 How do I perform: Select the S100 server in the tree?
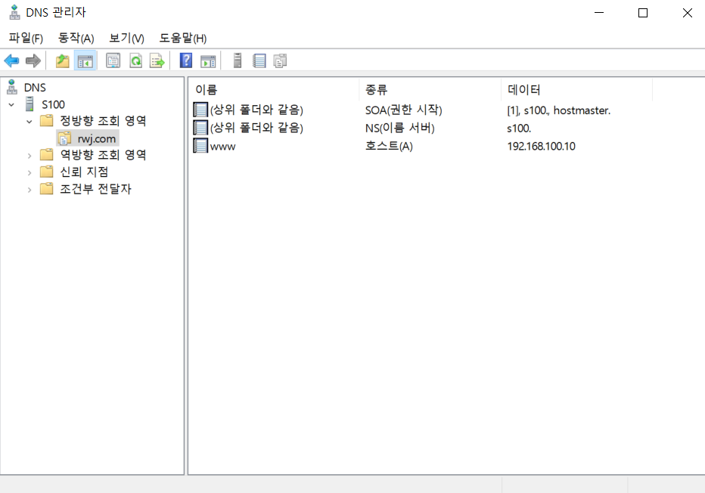coord(53,104)
